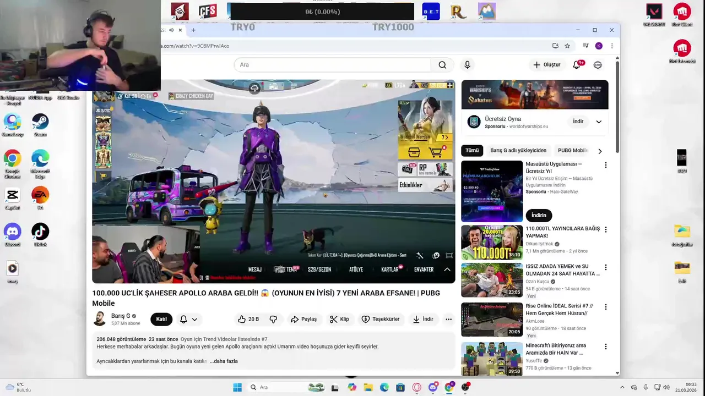Image resolution: width=705 pixels, height=396 pixels.
Task: Click YouTube search input field
Action: click(x=333, y=65)
